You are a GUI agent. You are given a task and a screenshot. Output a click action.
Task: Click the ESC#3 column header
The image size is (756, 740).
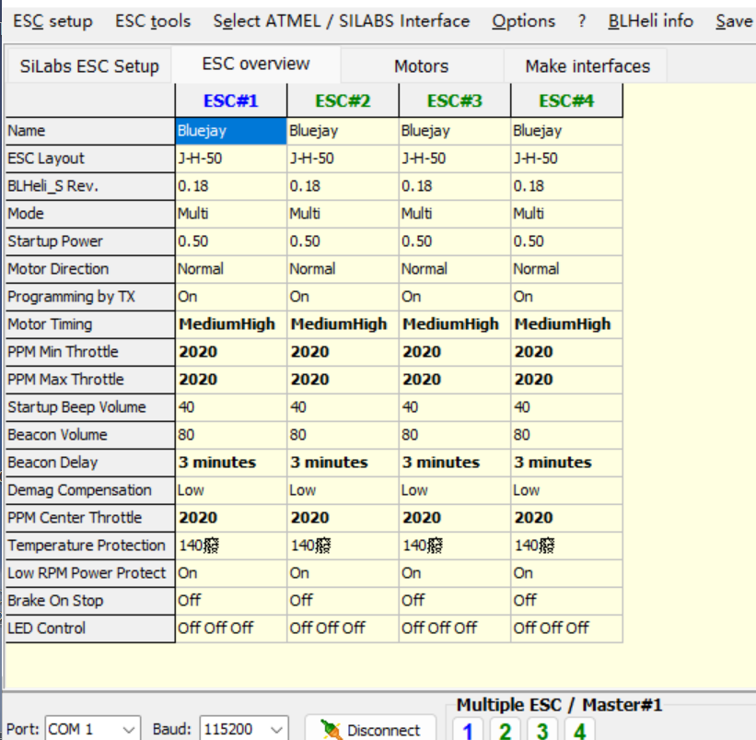coord(455,100)
